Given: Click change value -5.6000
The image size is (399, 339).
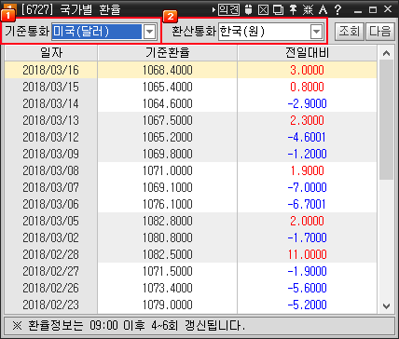Looking at the screenshot, I should pyautogui.click(x=308, y=288).
